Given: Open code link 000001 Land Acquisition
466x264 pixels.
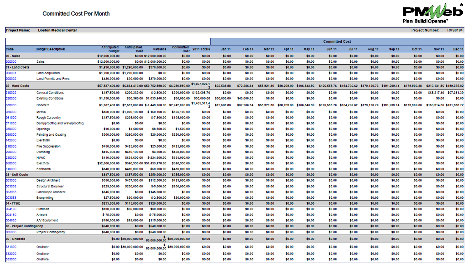Looking at the screenshot, I should click(11, 73).
